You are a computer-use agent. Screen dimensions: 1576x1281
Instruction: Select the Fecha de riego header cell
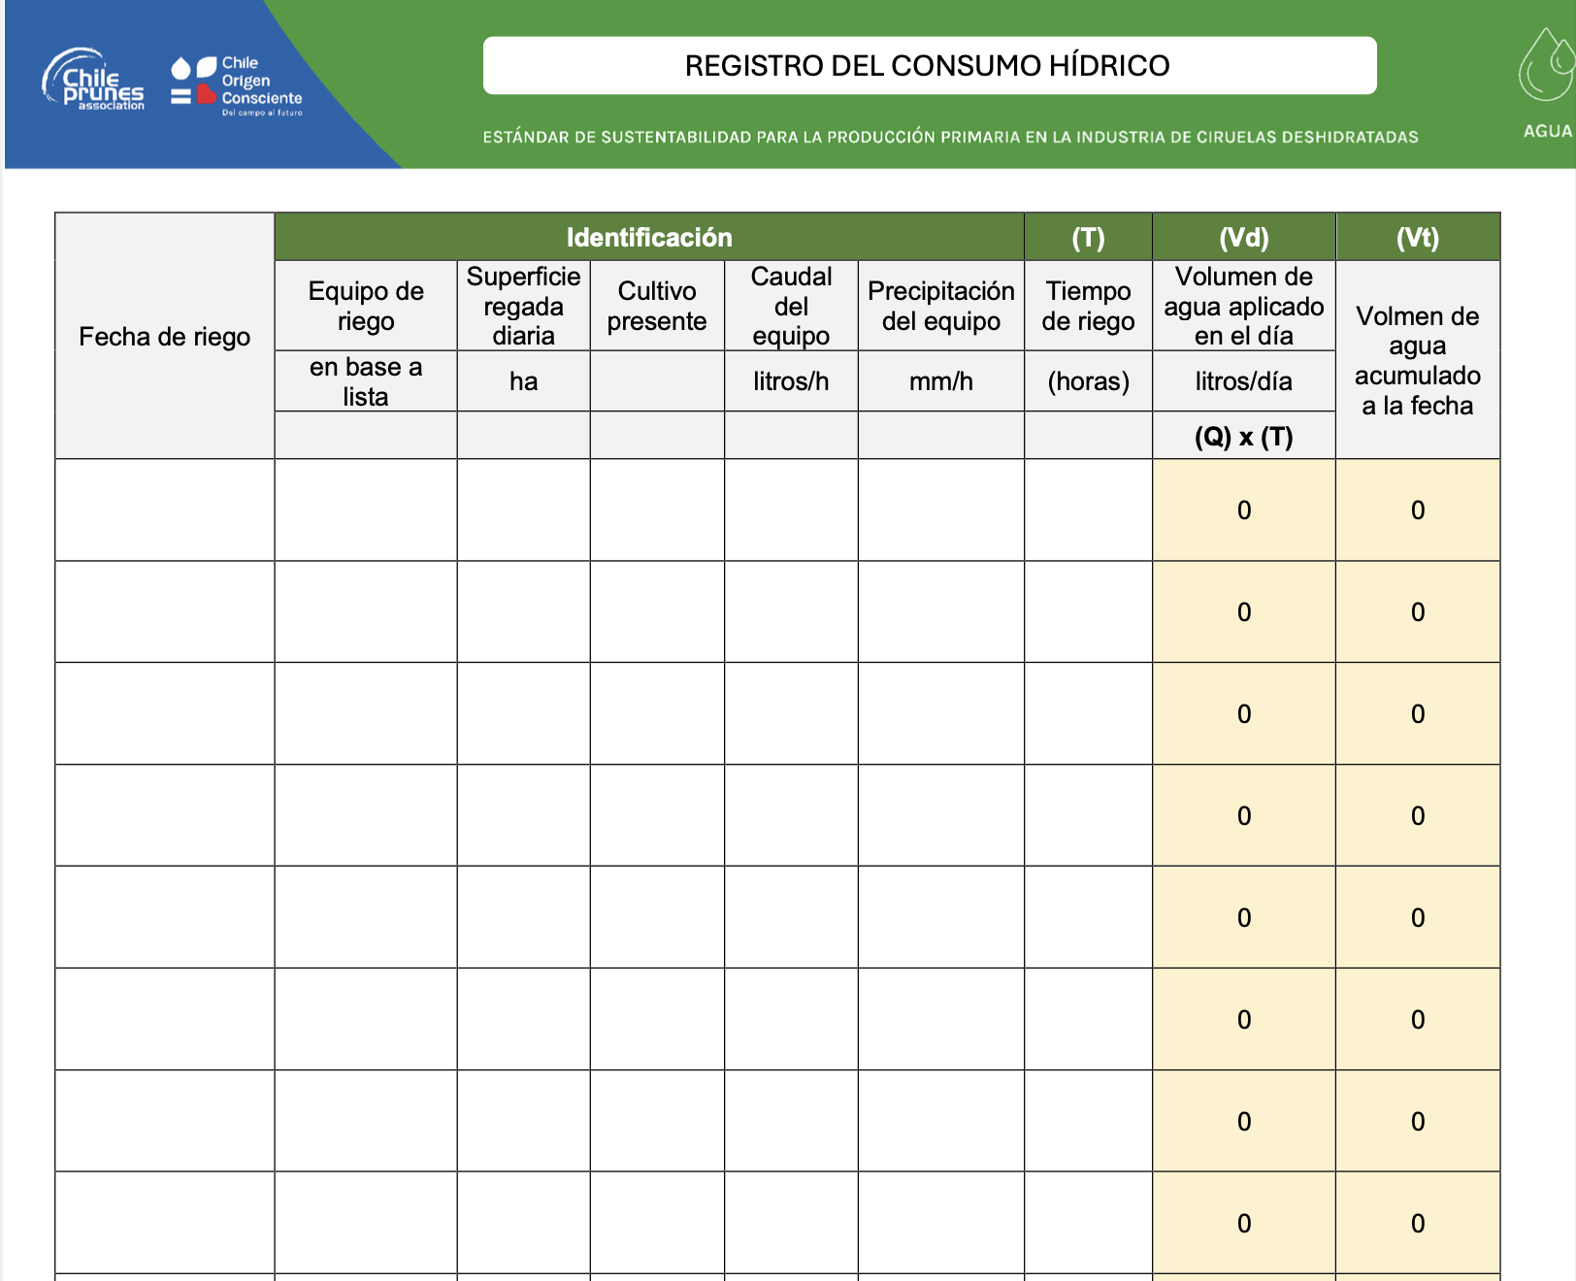coord(165,336)
